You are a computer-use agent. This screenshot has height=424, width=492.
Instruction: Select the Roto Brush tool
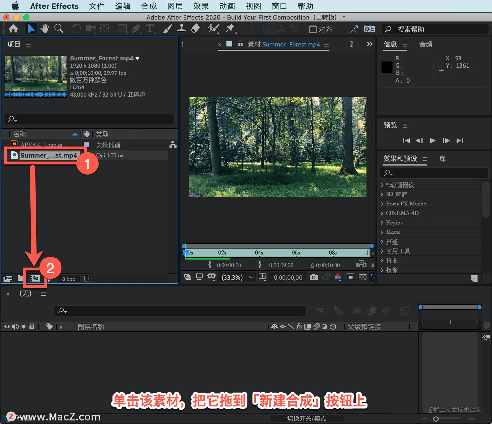pyautogui.click(x=213, y=29)
